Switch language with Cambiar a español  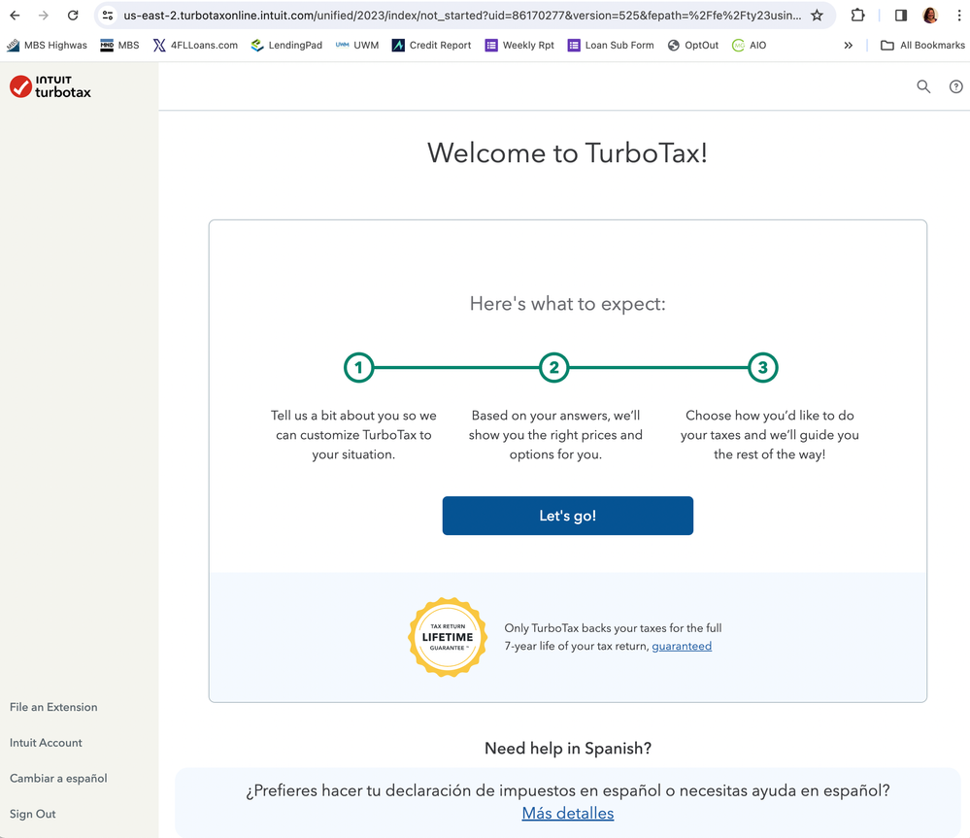(x=58, y=778)
